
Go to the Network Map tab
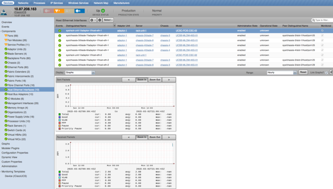coord(101,3)
